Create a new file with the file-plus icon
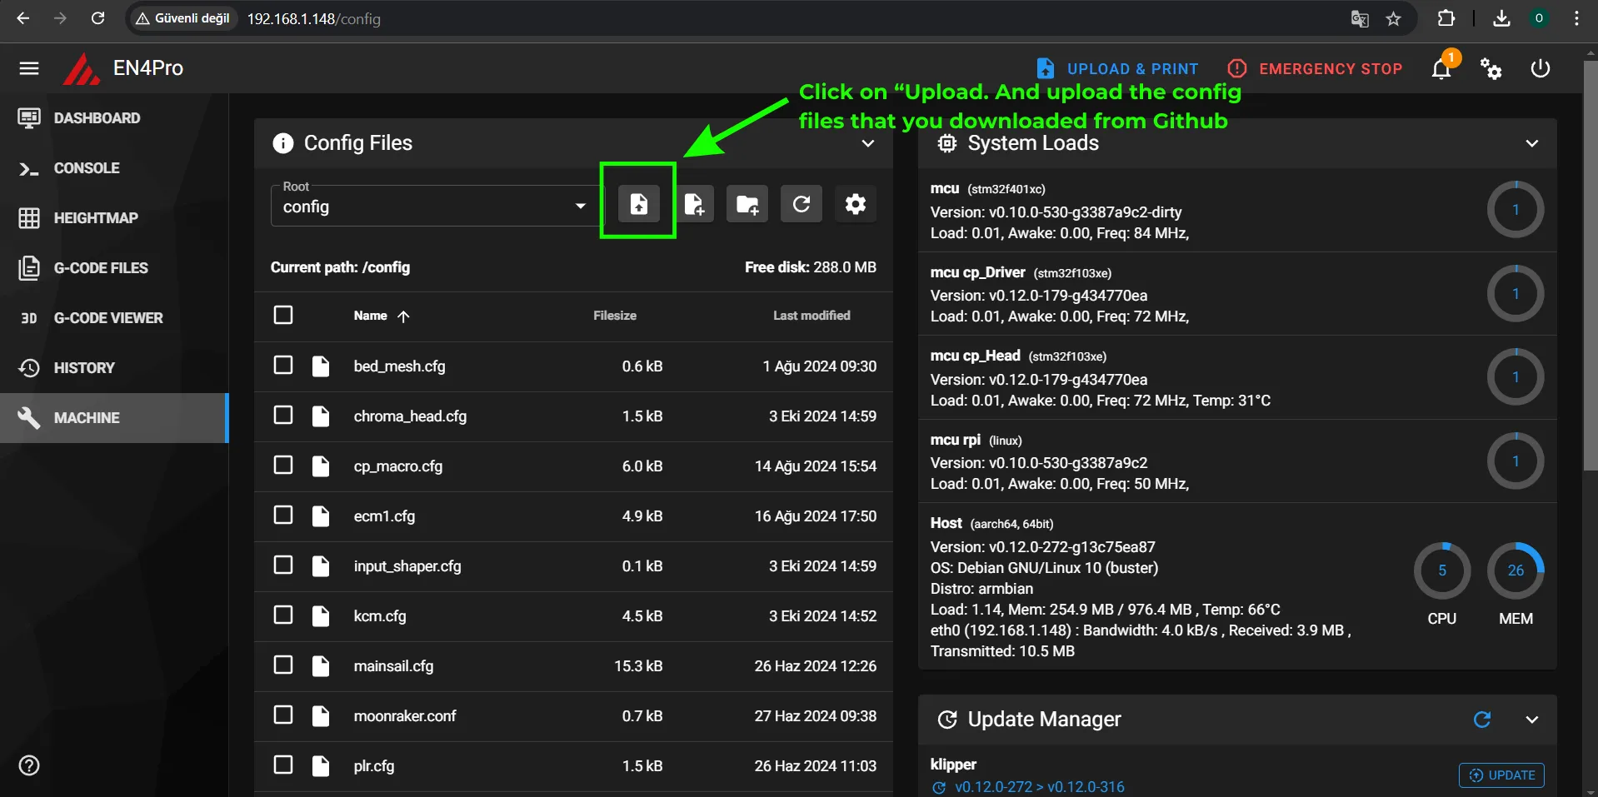 click(694, 204)
